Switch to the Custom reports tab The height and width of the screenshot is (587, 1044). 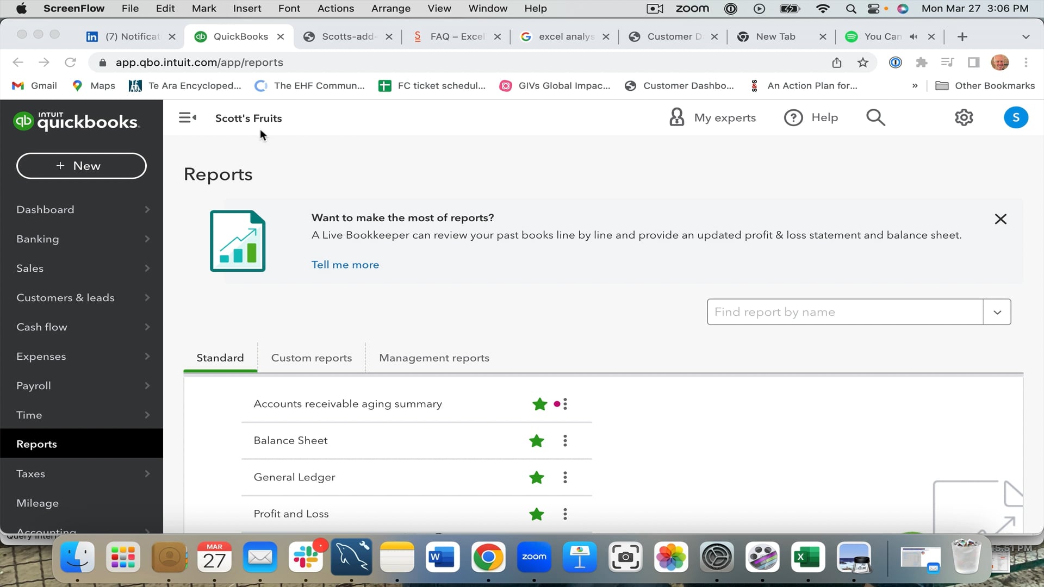(x=311, y=358)
